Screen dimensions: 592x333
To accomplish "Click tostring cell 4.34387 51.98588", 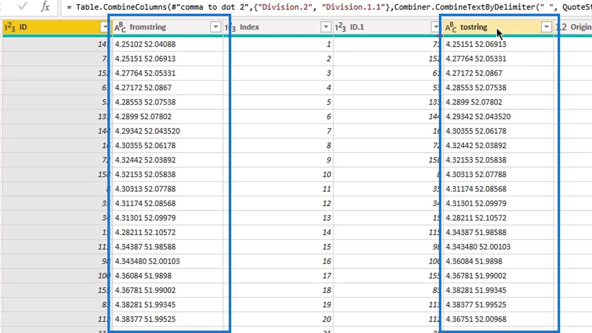I will (x=498, y=232).
